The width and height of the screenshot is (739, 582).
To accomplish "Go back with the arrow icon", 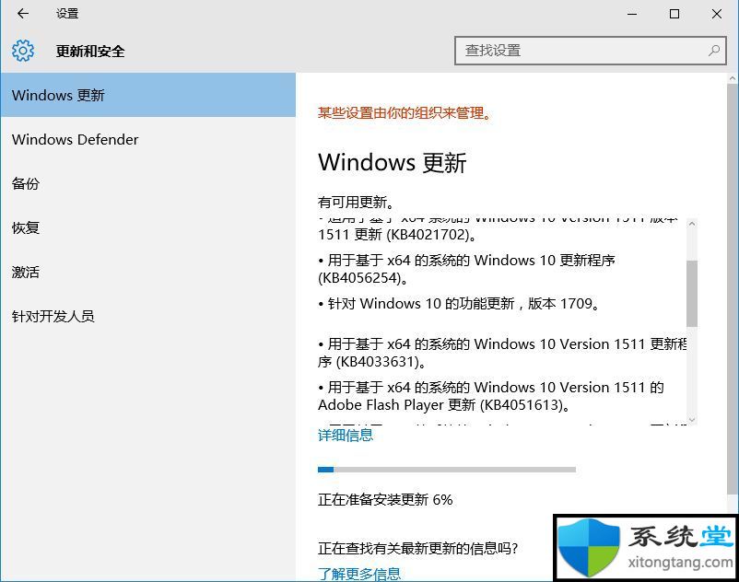I will (x=23, y=14).
